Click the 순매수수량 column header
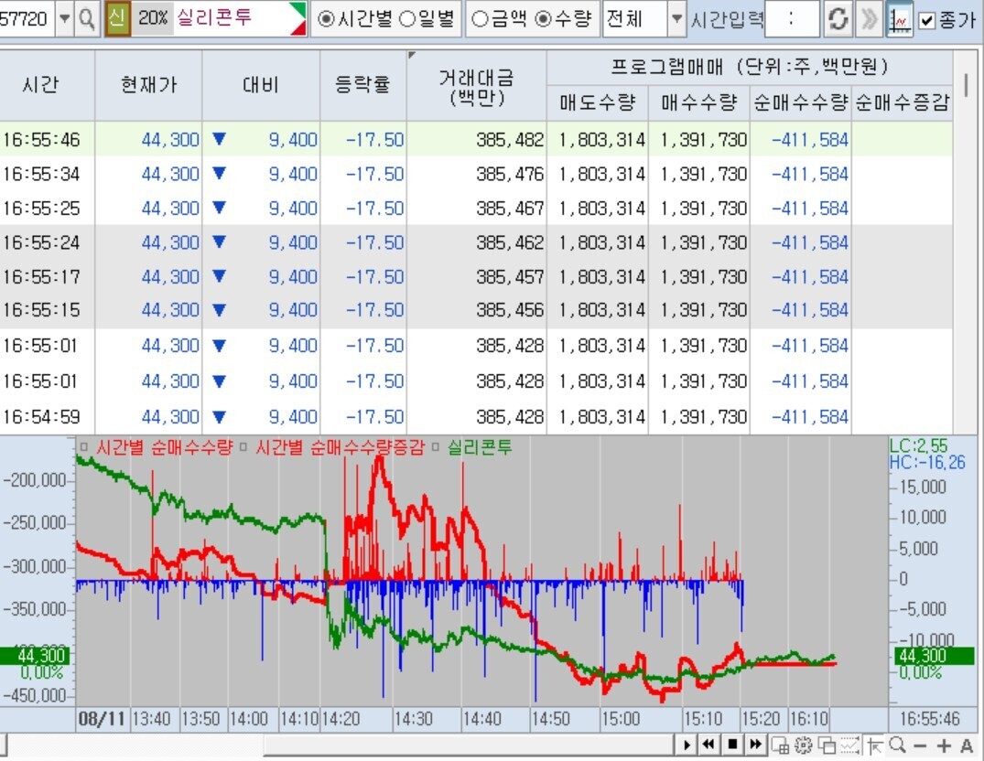The width and height of the screenshot is (984, 761). (800, 102)
